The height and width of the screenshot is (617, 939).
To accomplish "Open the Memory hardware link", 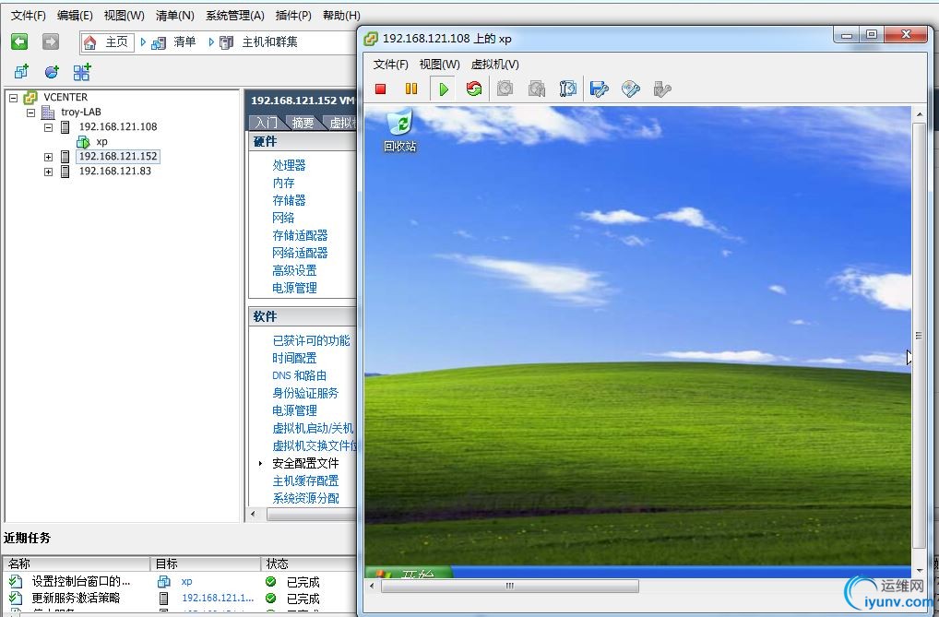I will (283, 183).
